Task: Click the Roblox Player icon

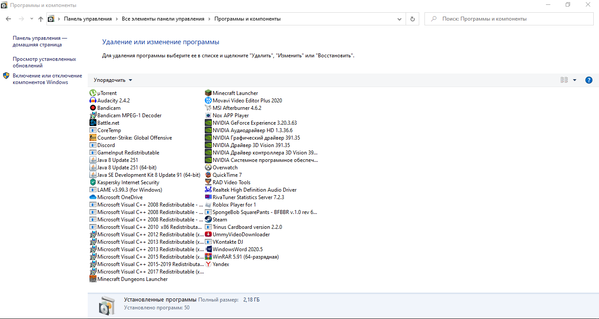Action: click(x=208, y=204)
